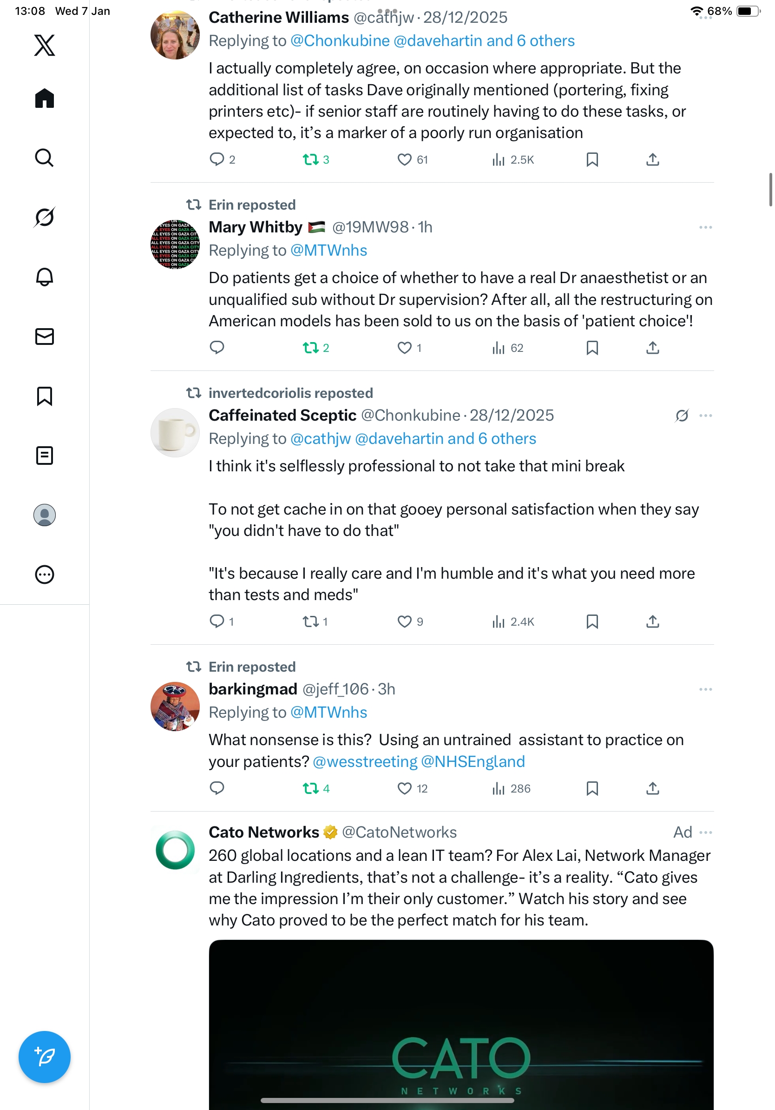Image resolution: width=775 pixels, height=1110 pixels.
Task: Click the page scrollbar thumb
Action: (770, 190)
